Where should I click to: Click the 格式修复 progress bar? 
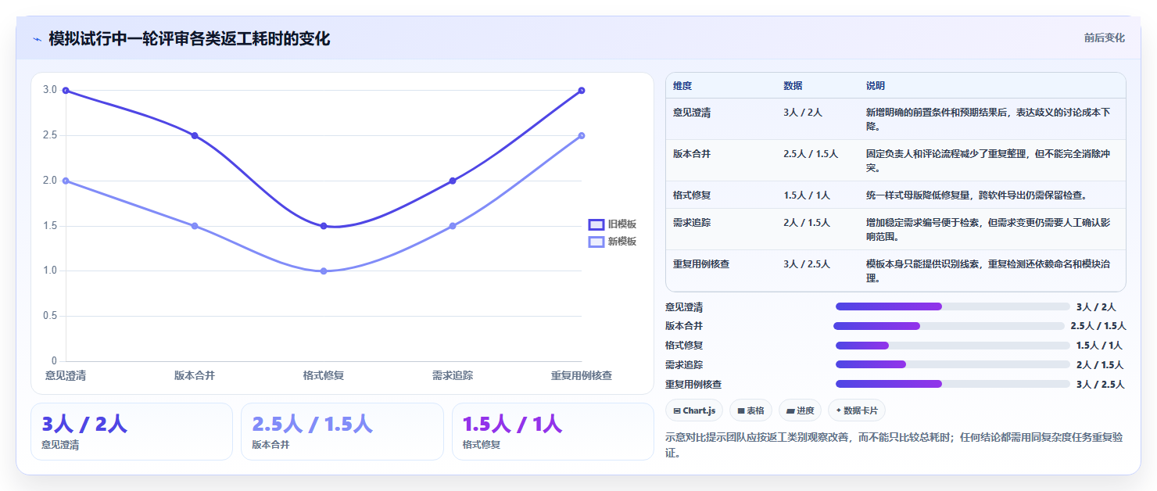(x=952, y=346)
